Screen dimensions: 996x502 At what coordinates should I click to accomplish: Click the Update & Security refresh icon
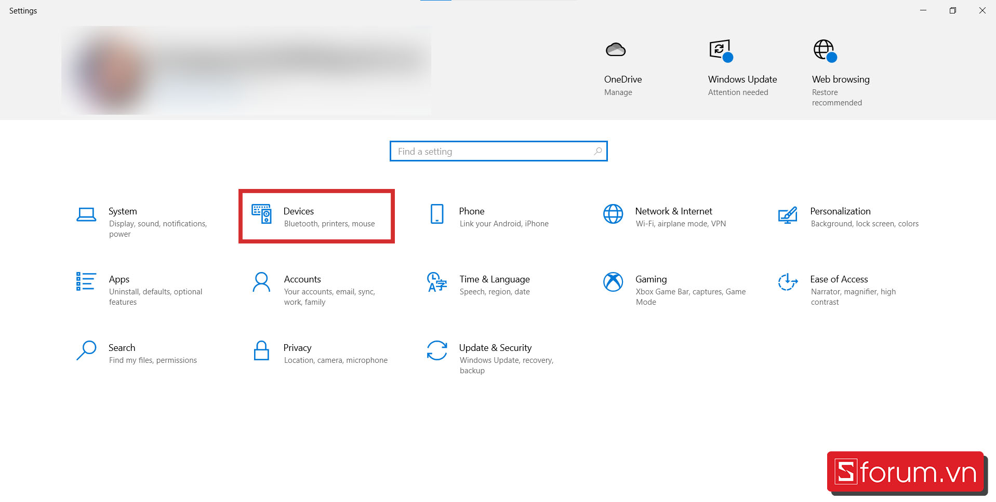click(x=437, y=350)
